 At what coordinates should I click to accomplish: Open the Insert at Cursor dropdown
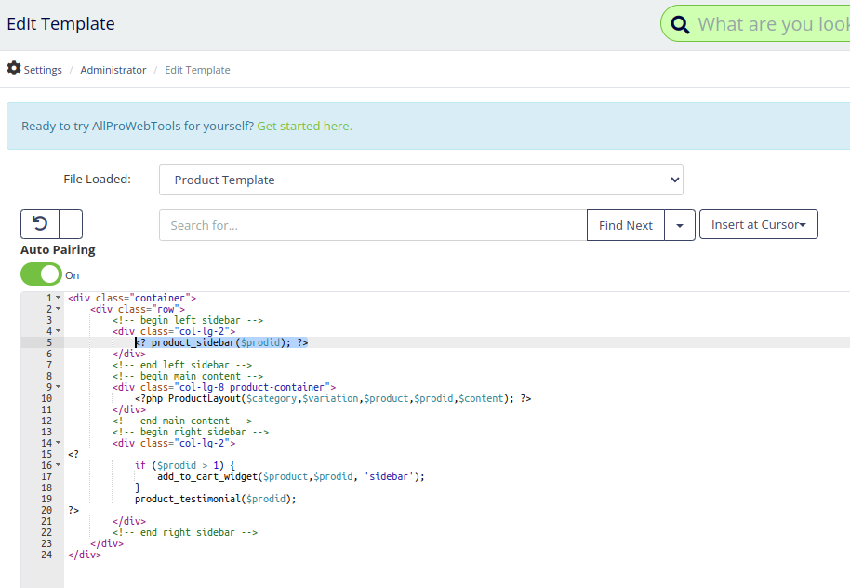tap(758, 224)
